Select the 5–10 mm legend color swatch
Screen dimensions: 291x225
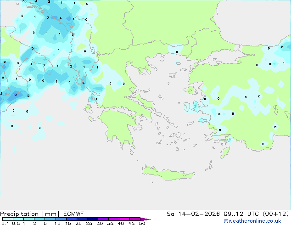pyautogui.click(x=50, y=219)
